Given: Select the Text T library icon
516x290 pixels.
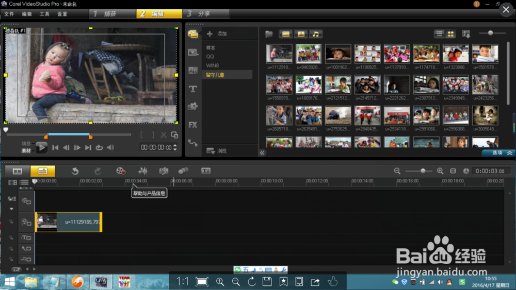Looking at the screenshot, I should click(x=193, y=89).
